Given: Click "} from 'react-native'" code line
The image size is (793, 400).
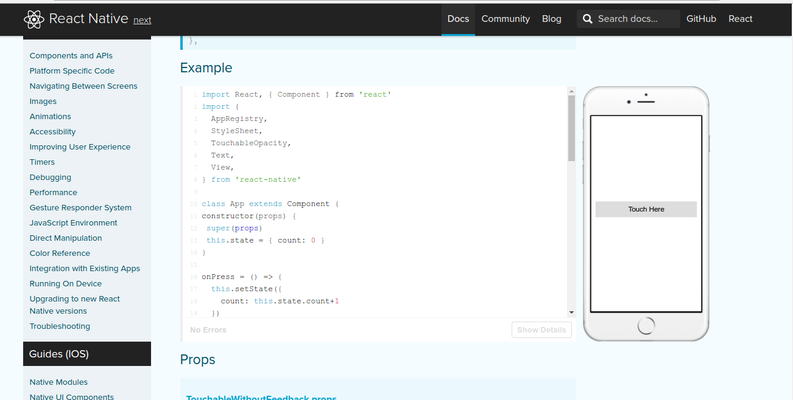Looking at the screenshot, I should click(x=252, y=180).
